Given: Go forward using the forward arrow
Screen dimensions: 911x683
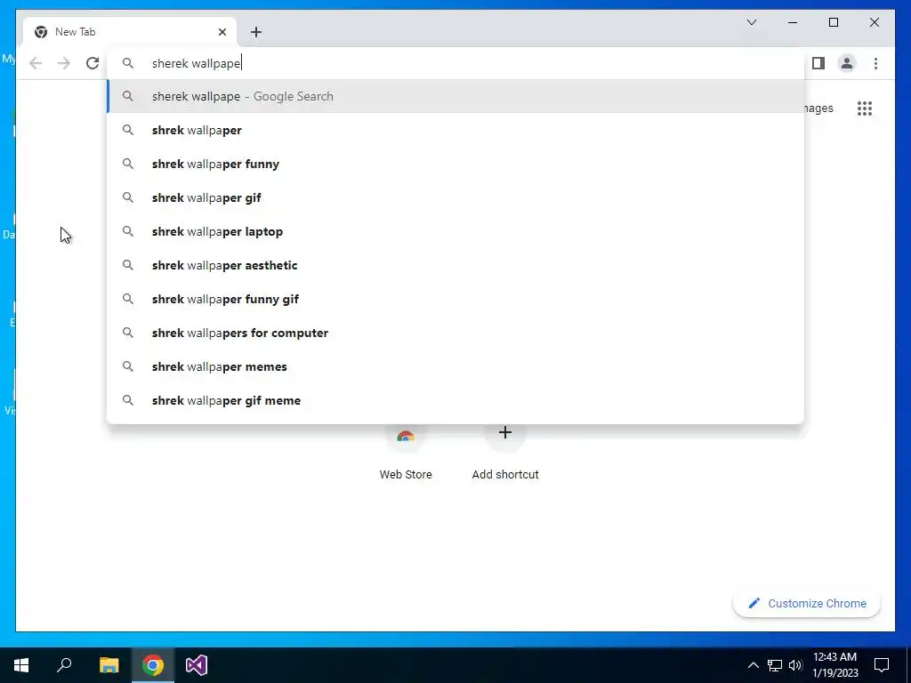Looking at the screenshot, I should pyautogui.click(x=64, y=63).
